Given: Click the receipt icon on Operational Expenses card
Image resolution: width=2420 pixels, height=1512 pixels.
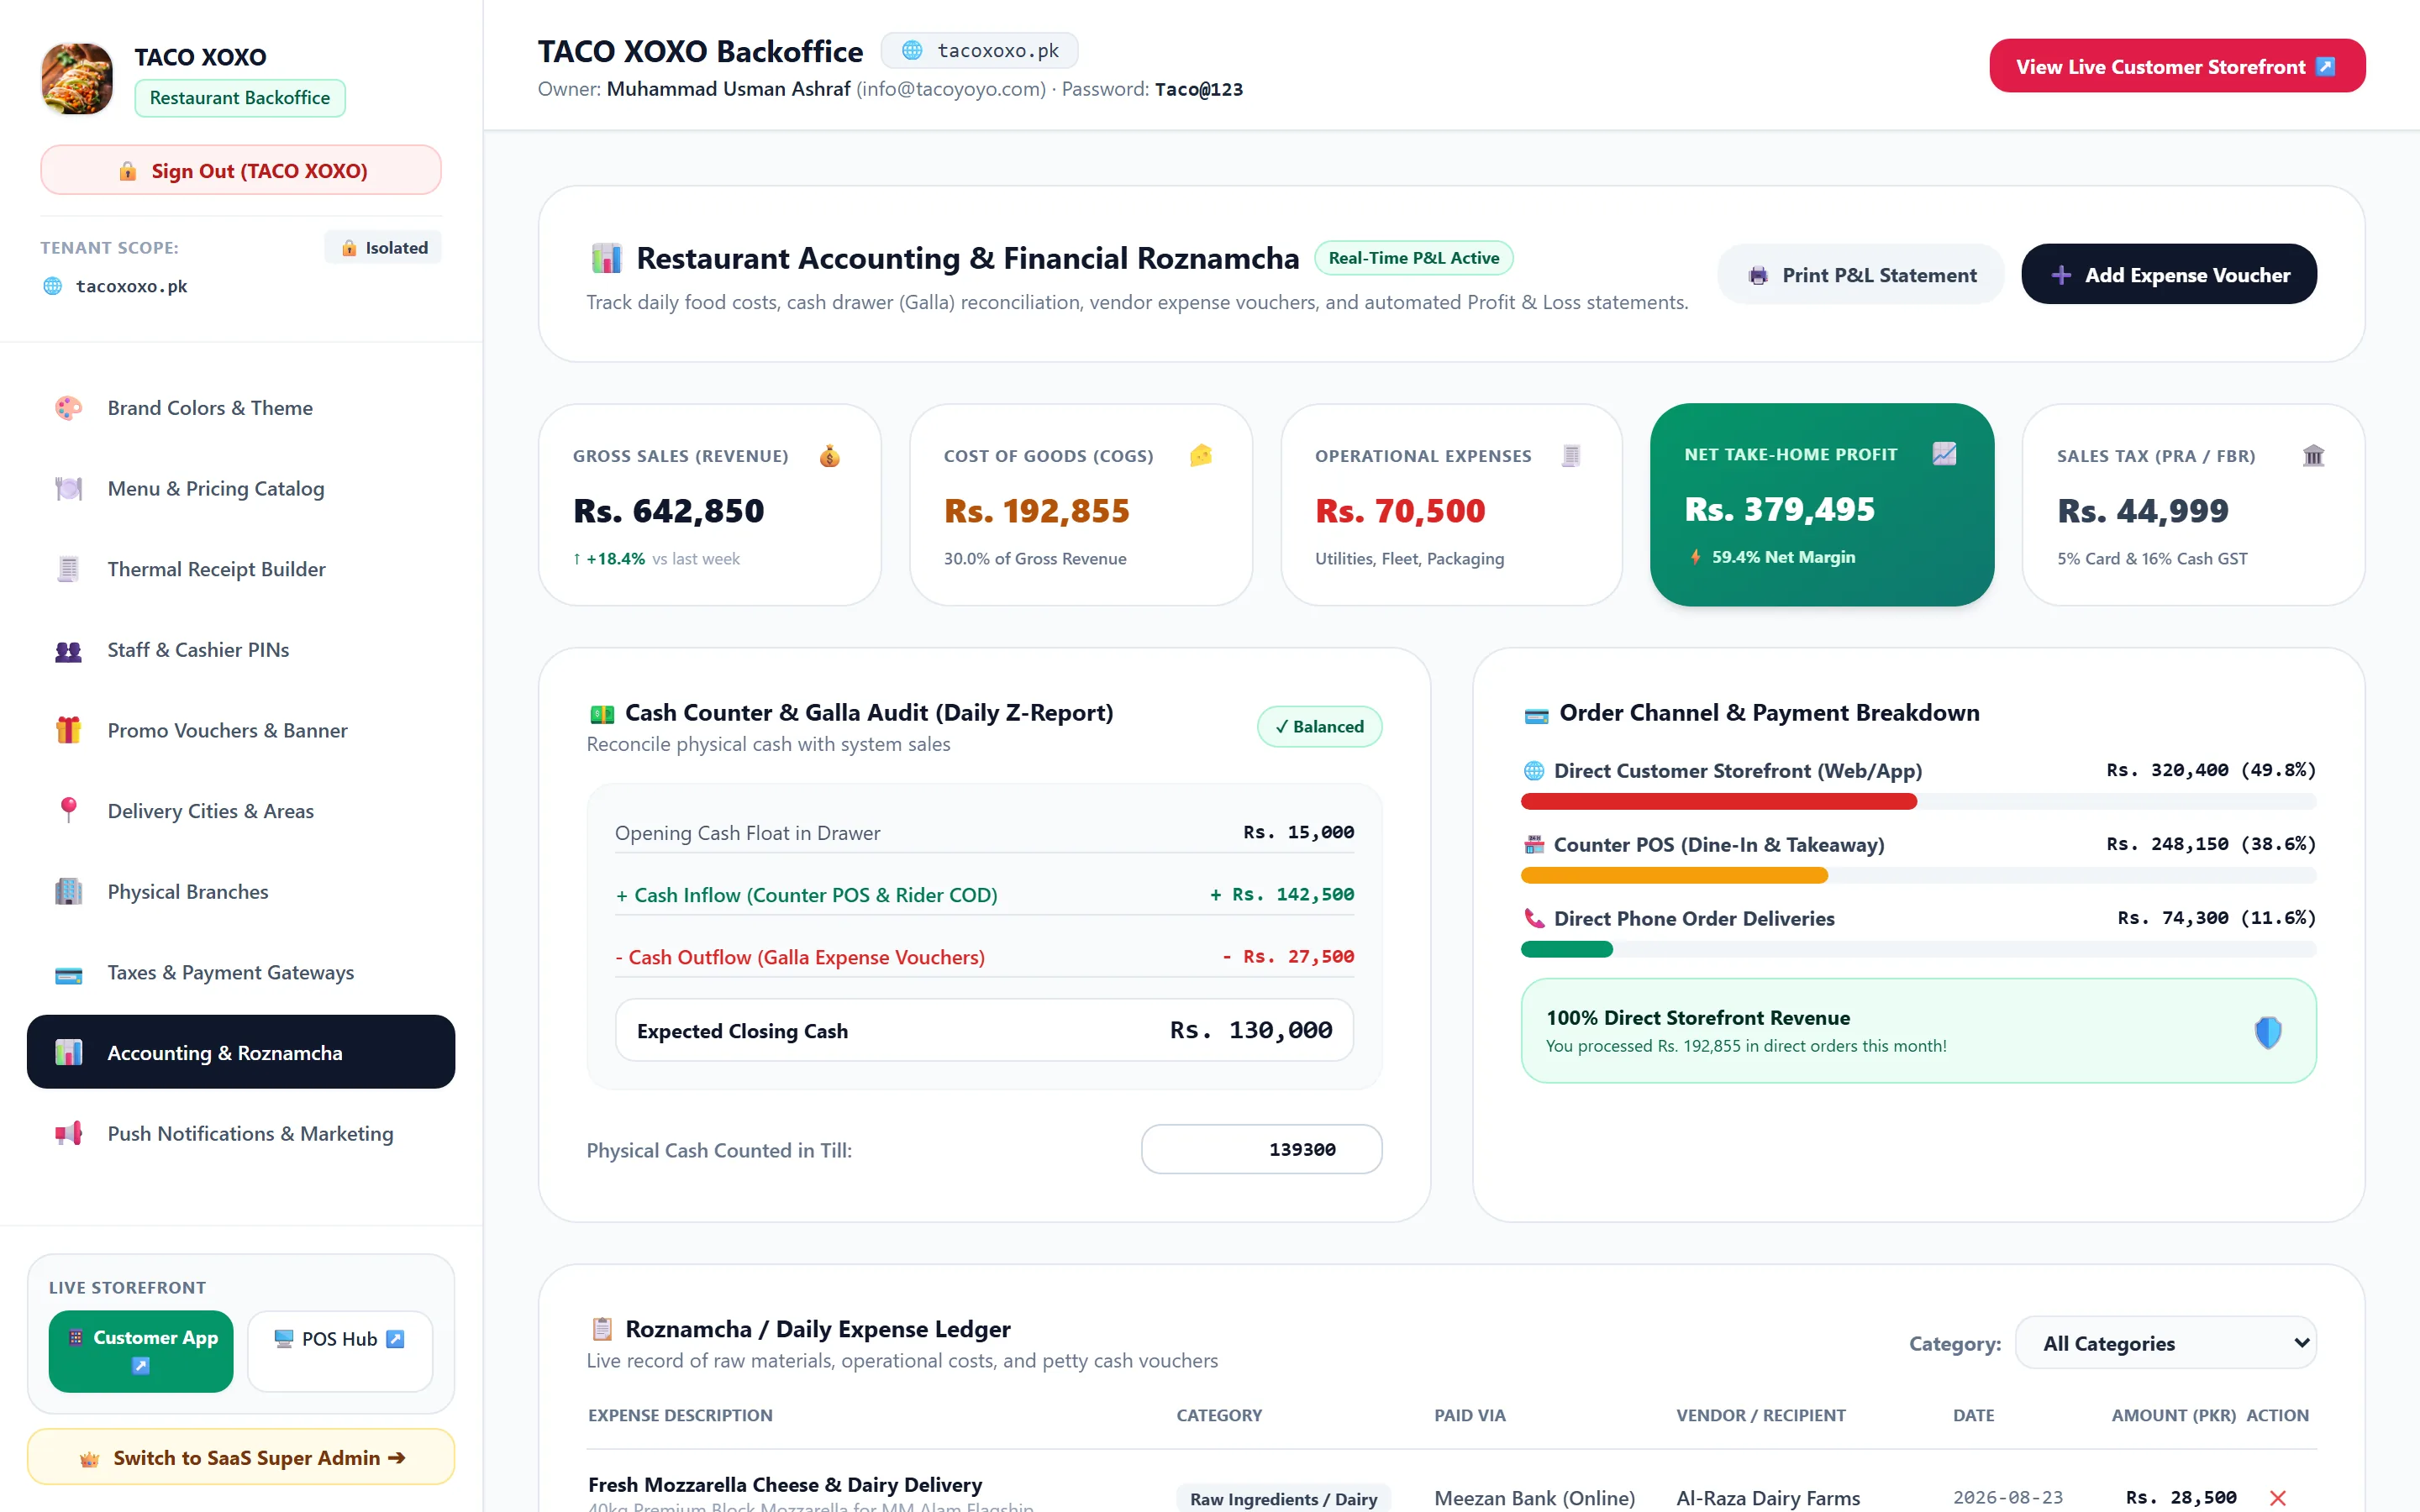Looking at the screenshot, I should pyautogui.click(x=1572, y=456).
